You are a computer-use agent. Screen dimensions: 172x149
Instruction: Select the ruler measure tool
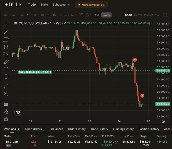[6, 86]
